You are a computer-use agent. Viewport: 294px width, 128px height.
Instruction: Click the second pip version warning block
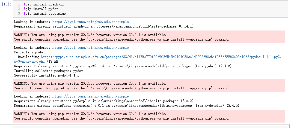(x=149, y=86)
